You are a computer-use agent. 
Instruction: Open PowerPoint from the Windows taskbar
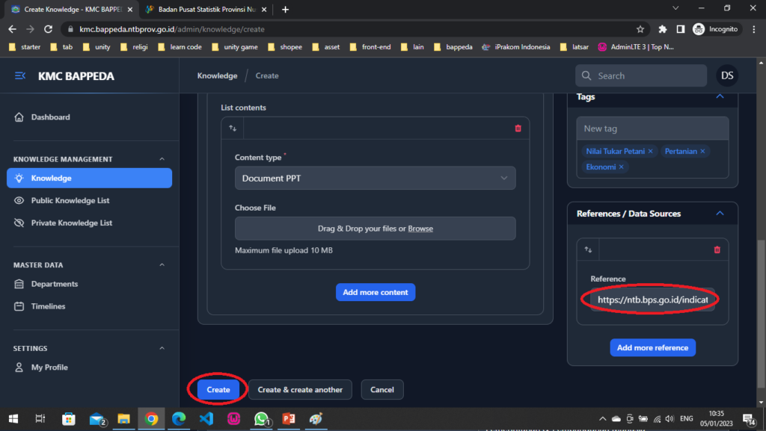click(289, 419)
